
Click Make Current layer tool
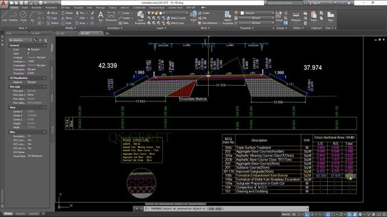176,18
